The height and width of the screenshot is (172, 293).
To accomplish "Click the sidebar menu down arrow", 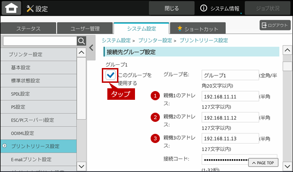I will [x=82, y=166].
